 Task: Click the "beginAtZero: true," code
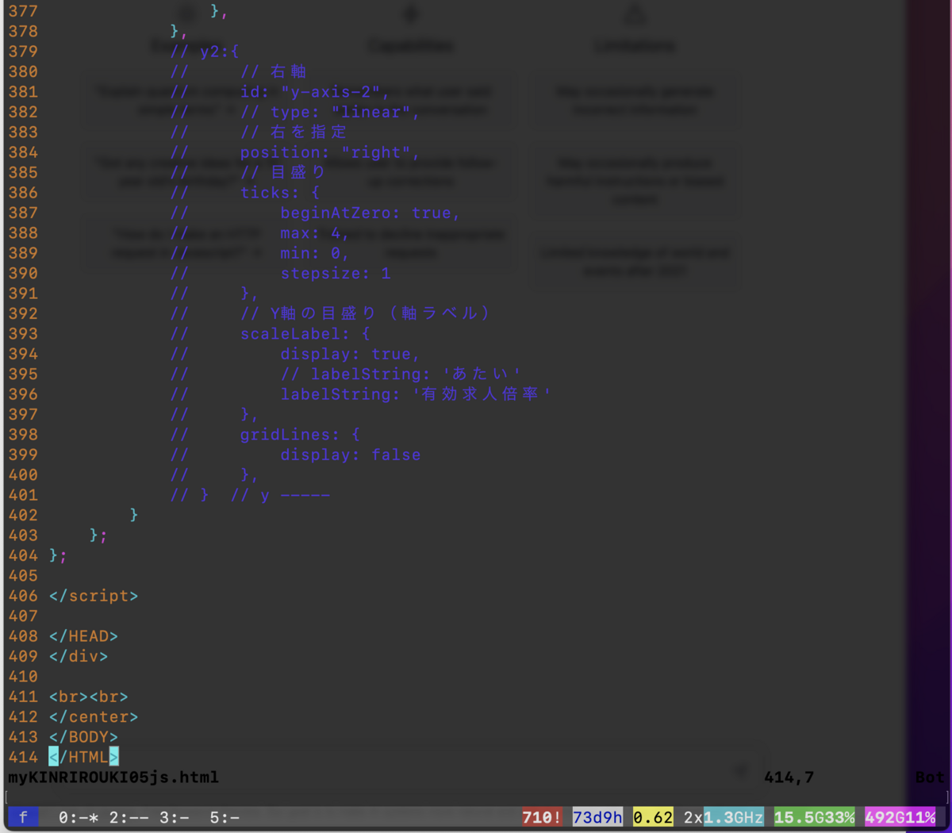tap(370, 213)
